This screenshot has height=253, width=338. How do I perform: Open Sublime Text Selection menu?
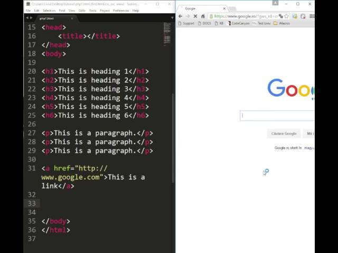pyautogui.click(x=49, y=11)
